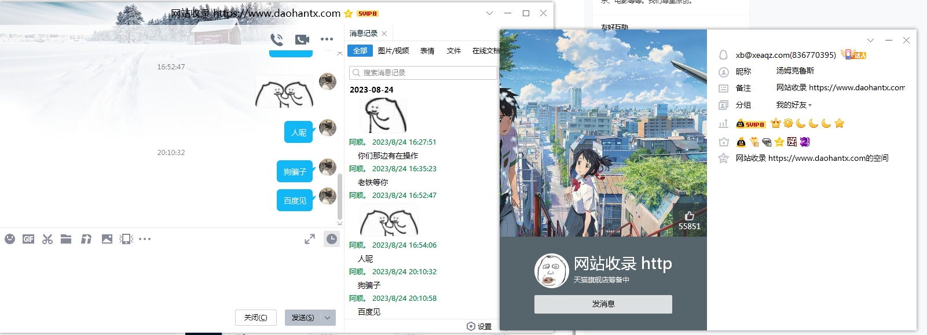Click the penguin medal in the badge row
This screenshot has width=927, height=335.
point(741,142)
